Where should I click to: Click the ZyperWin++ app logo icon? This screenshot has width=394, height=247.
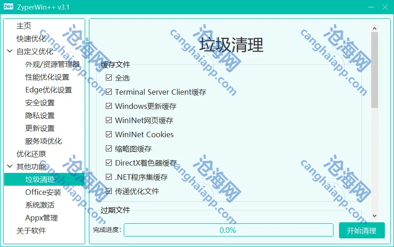8,7
